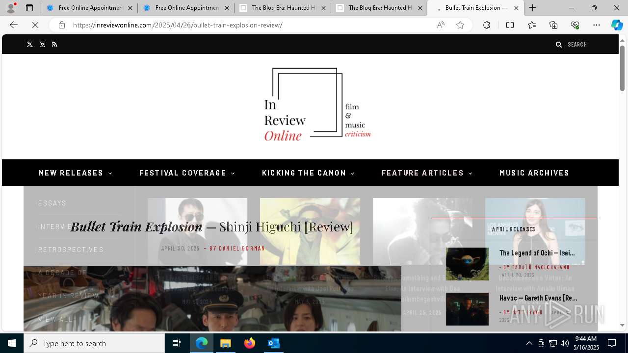Open the RSS feed icon

[54, 44]
